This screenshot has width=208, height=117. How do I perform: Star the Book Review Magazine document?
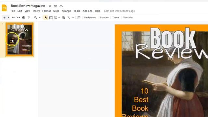coord(50,6)
